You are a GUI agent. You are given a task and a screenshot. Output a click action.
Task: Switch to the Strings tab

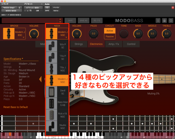79,44
